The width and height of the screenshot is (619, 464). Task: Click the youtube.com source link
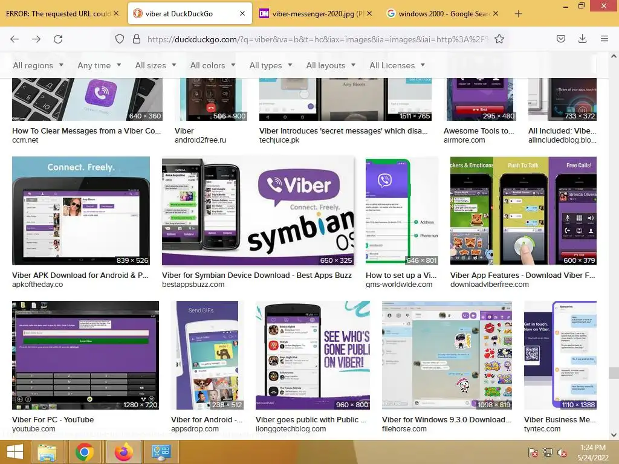tap(34, 429)
